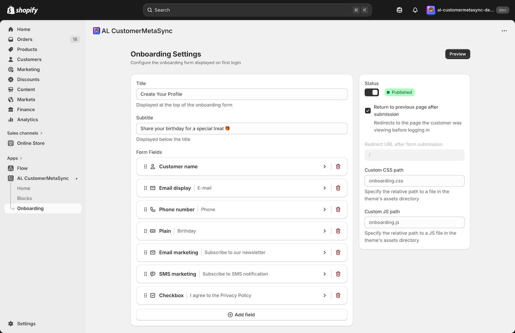The height and width of the screenshot is (333, 515).
Task: Grab the Customer name drag handle
Action: (146, 166)
